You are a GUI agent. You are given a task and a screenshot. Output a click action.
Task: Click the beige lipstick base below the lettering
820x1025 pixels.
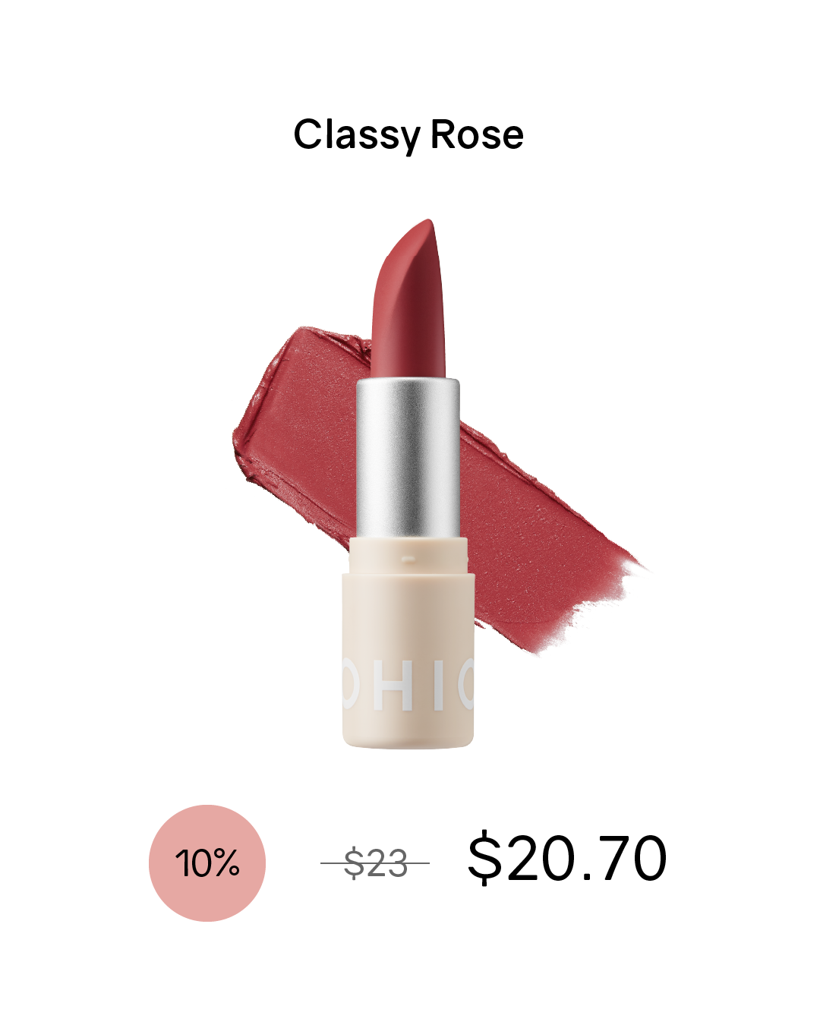pos(408,729)
